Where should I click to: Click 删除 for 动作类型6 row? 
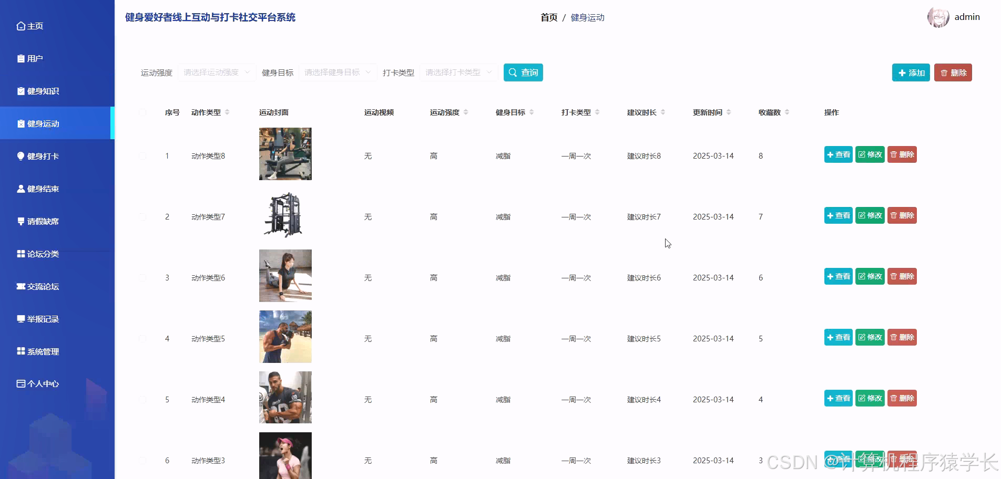pos(902,276)
